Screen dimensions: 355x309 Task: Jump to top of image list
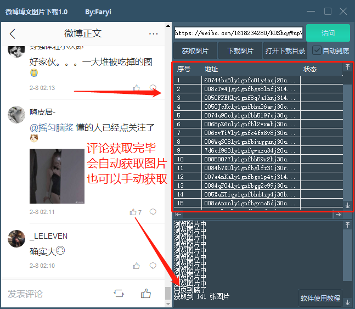tap(347, 67)
